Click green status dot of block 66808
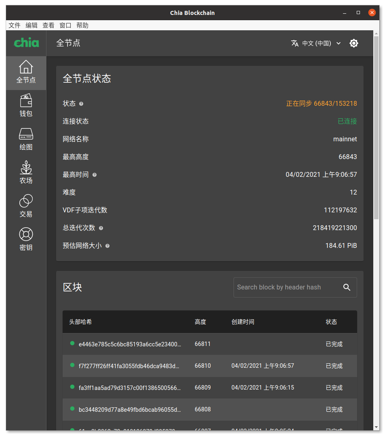Screen dimensions: 387x438 point(72,409)
